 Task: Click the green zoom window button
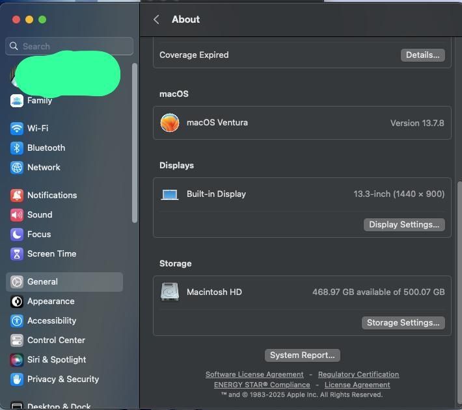[x=42, y=19]
